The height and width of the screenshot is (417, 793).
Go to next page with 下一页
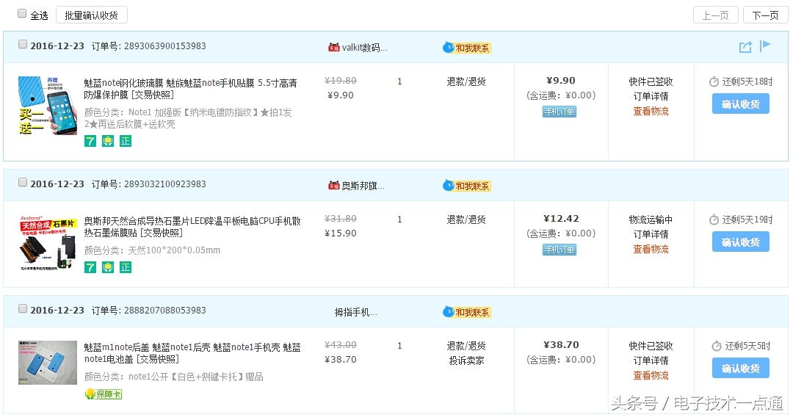point(765,15)
